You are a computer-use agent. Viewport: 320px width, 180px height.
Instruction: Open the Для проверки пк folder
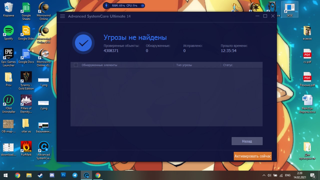(x=307, y=151)
